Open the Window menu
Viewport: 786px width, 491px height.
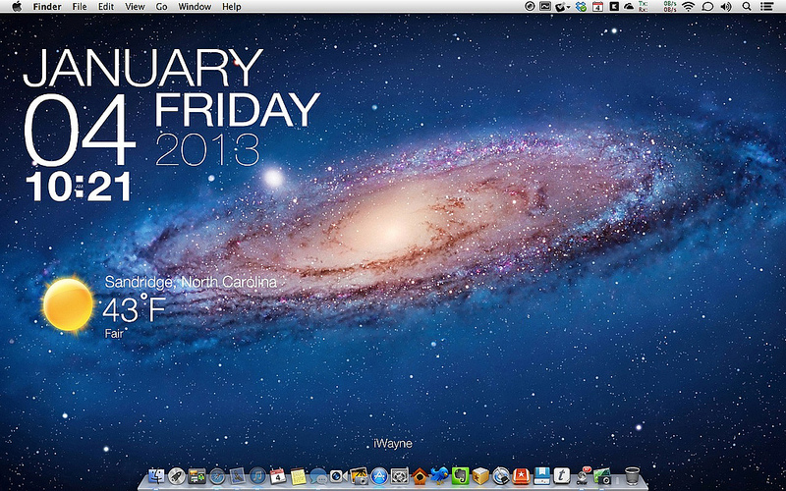click(195, 7)
